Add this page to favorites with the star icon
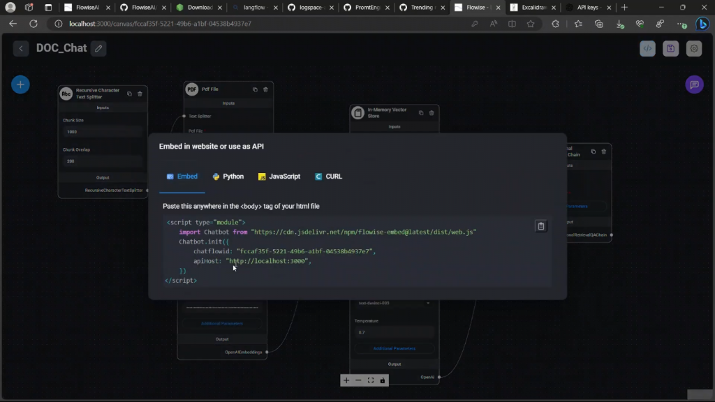 [x=531, y=24]
